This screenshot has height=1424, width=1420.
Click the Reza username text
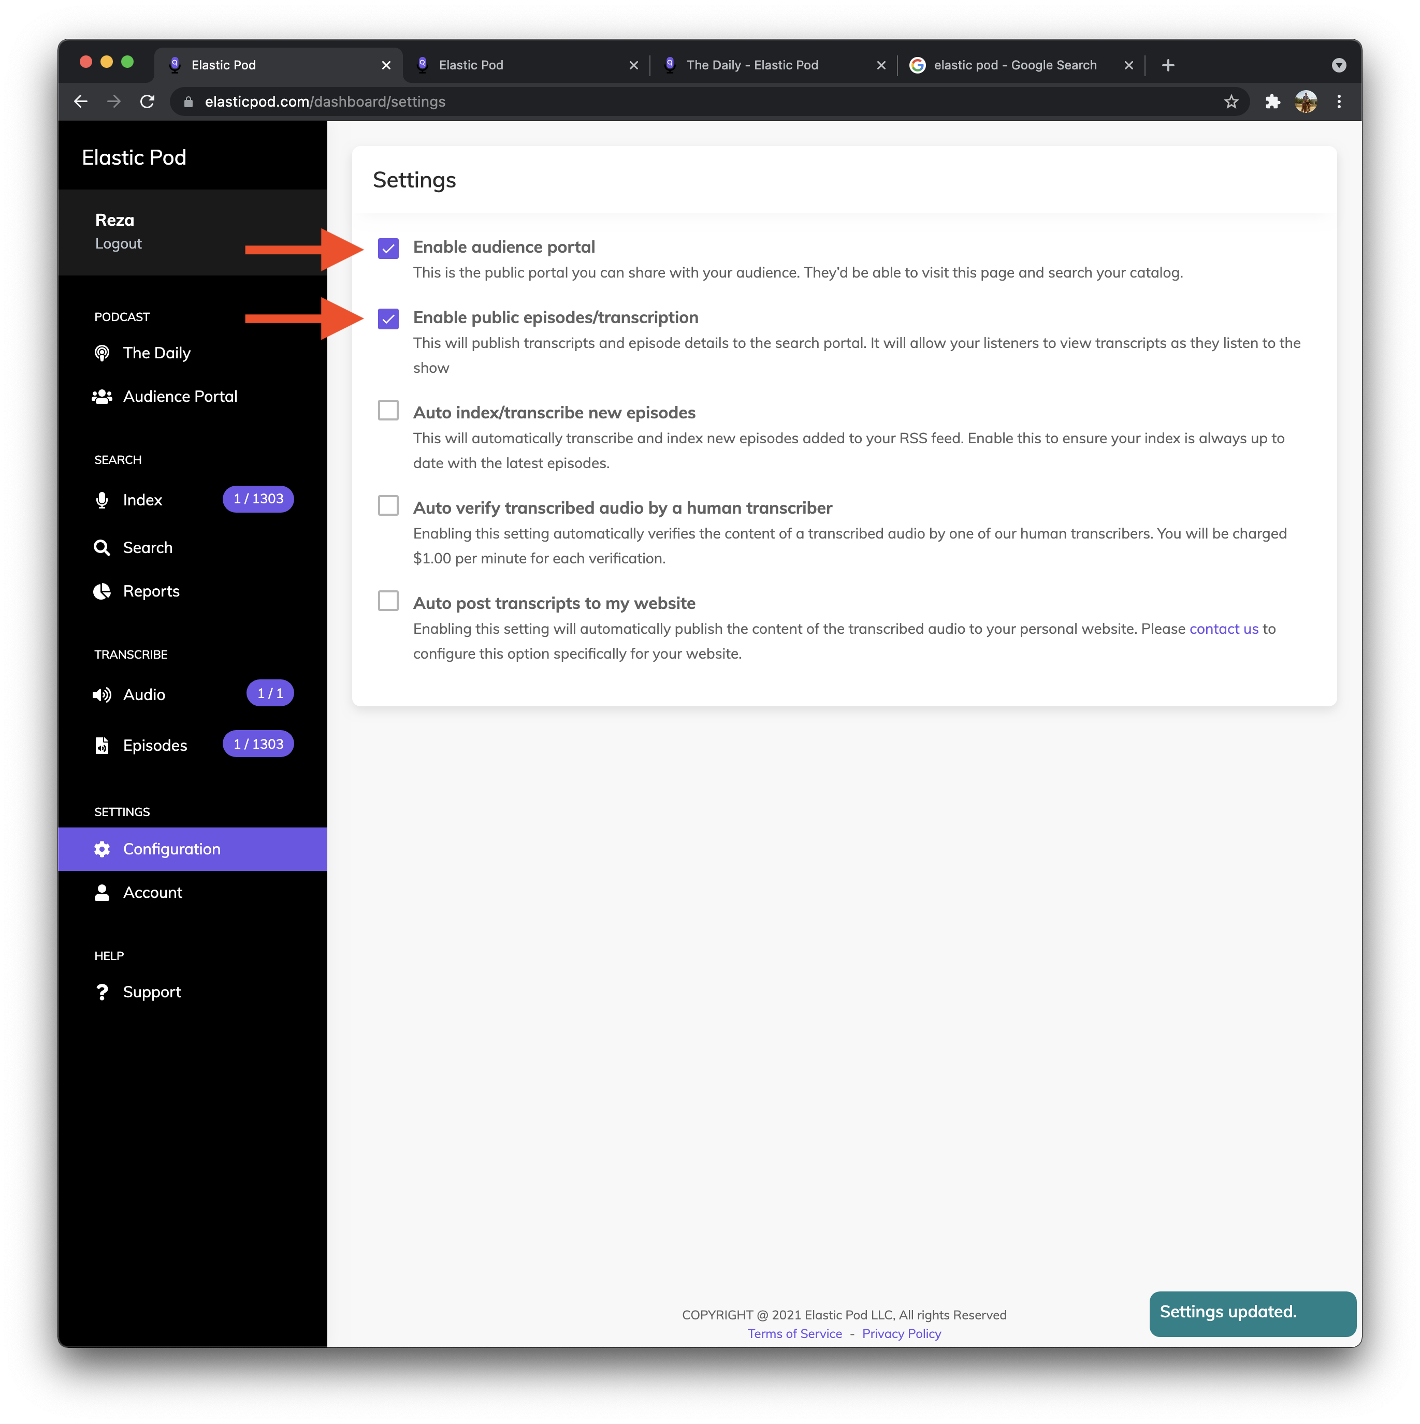click(114, 220)
